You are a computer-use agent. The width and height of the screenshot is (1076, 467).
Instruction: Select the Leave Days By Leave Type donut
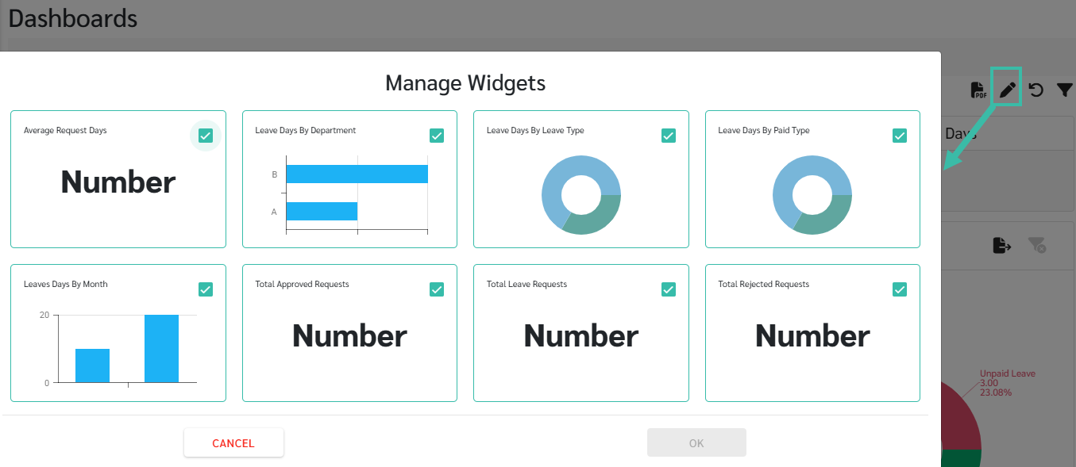pos(580,194)
